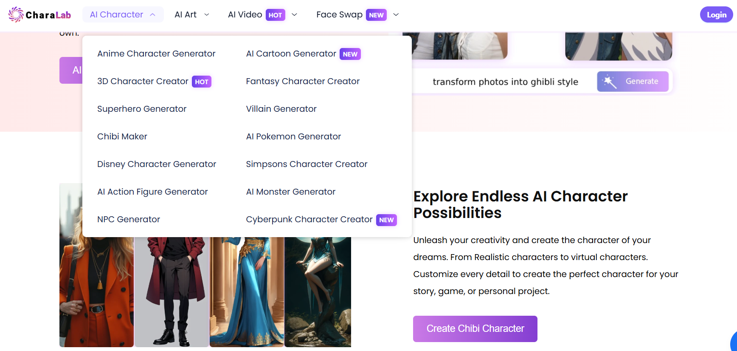The image size is (737, 351).
Task: Click the Create Chibi Character button
Action: click(475, 328)
